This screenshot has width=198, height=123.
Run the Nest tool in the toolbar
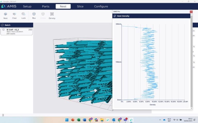point(5,16)
